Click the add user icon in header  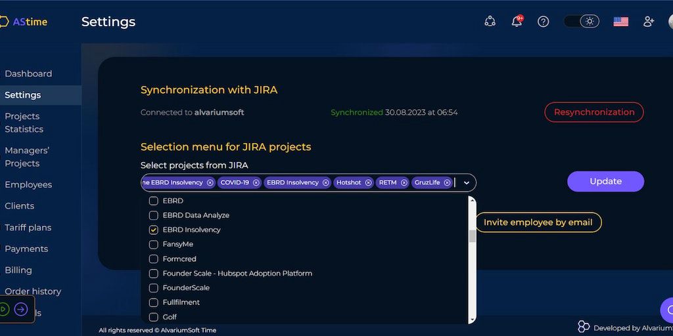(649, 22)
